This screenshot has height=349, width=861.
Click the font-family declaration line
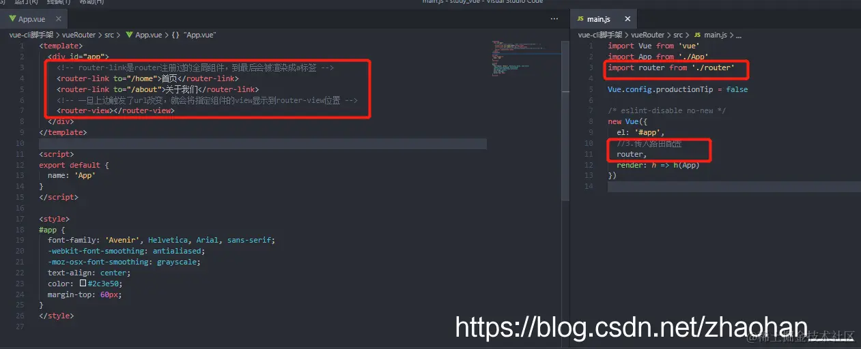click(x=161, y=240)
